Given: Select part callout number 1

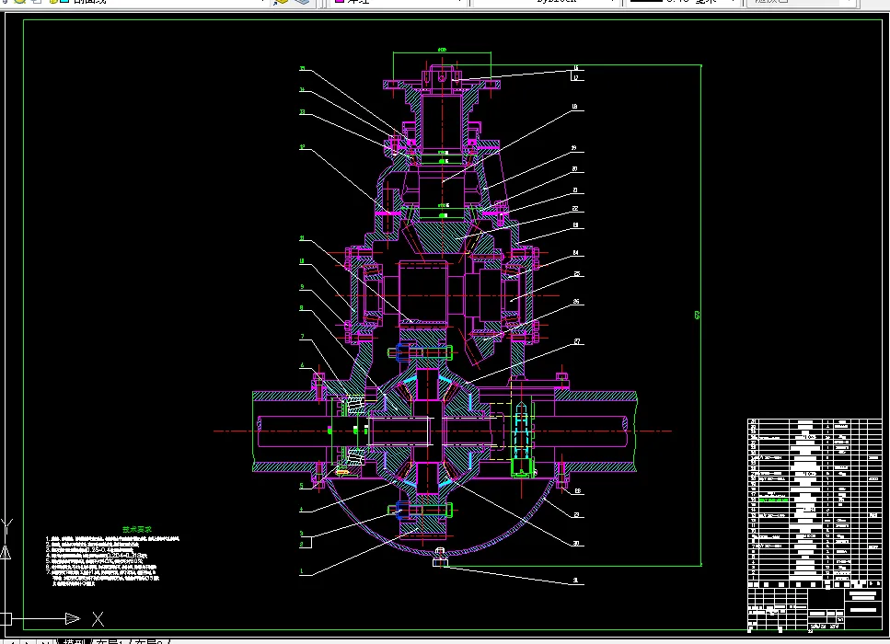Looking at the screenshot, I should pos(302,571).
